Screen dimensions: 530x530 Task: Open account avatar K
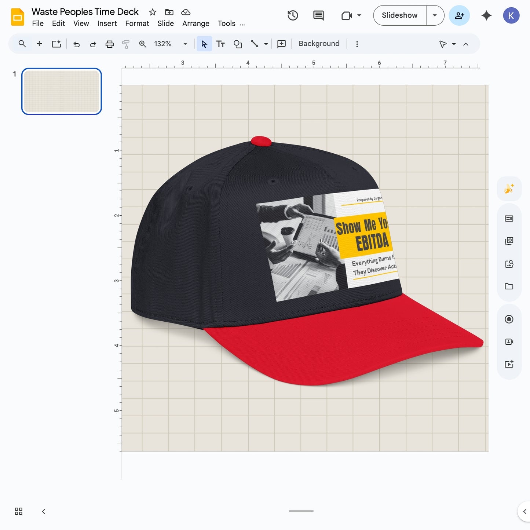tap(511, 15)
